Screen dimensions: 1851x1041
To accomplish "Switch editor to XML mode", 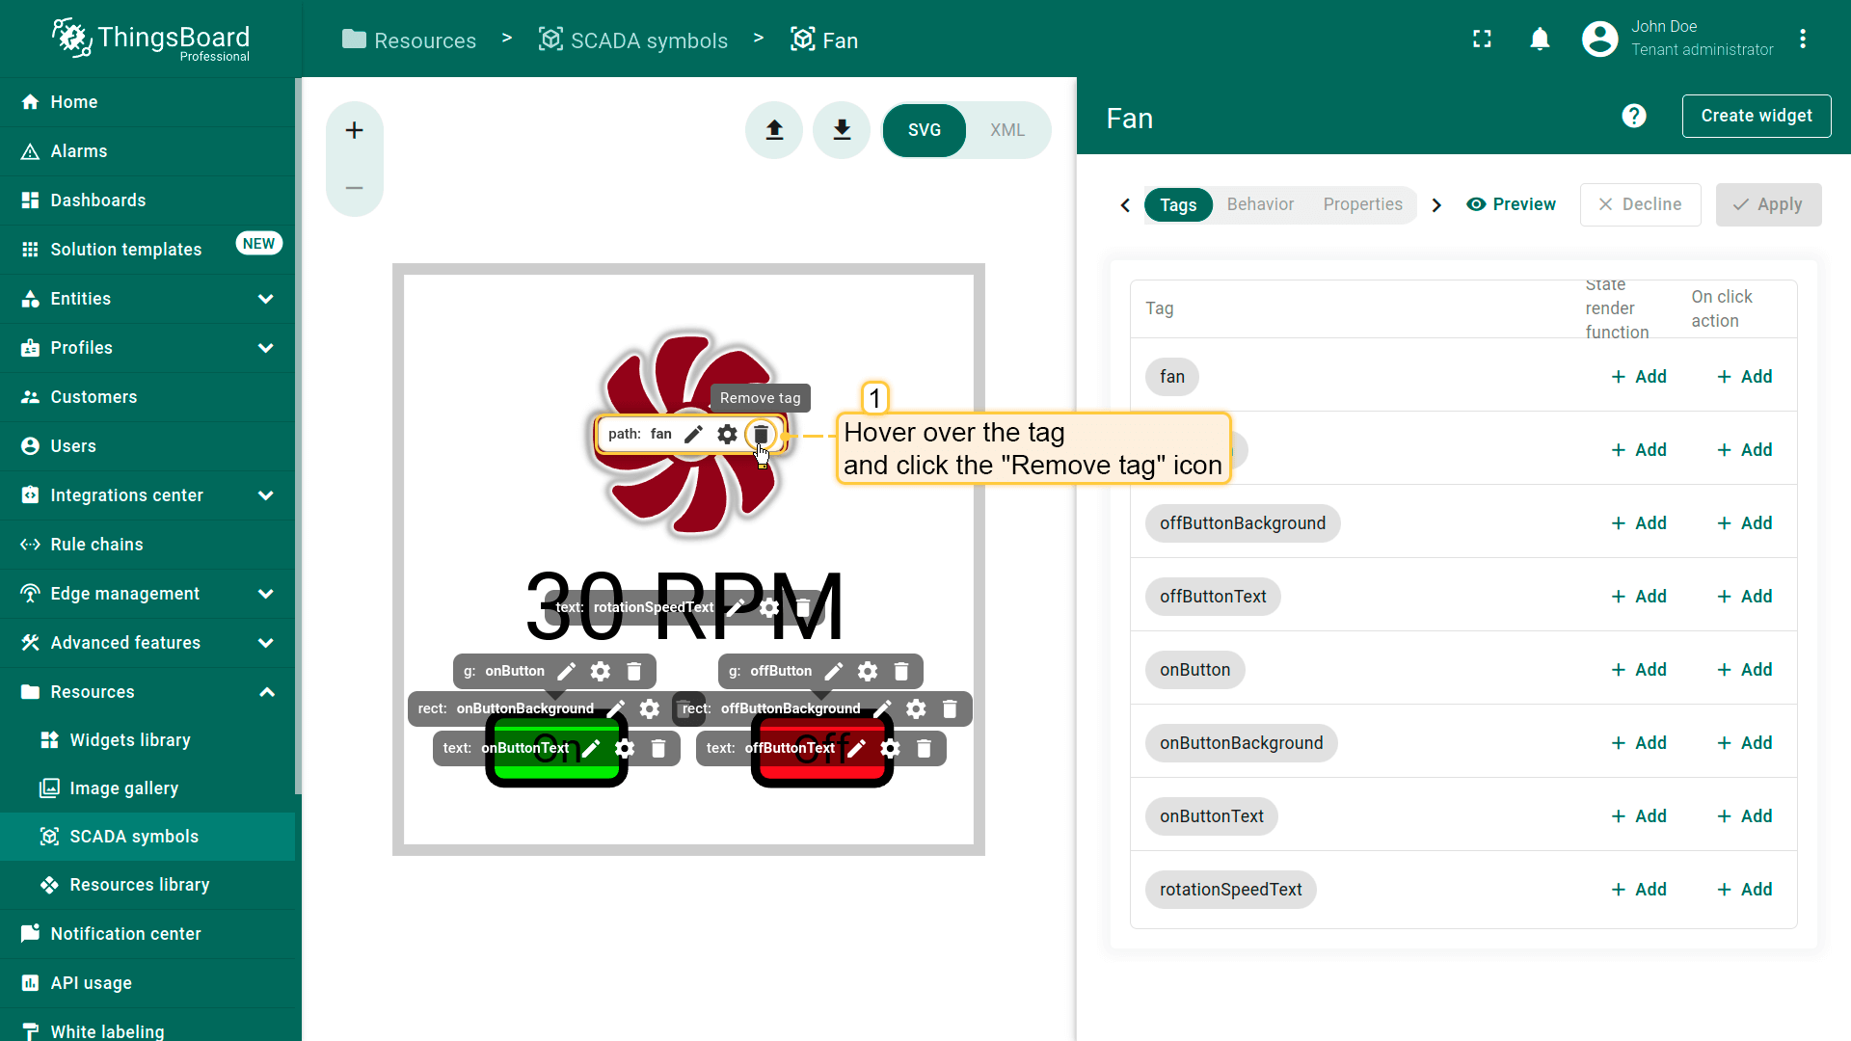I will (x=1006, y=130).
